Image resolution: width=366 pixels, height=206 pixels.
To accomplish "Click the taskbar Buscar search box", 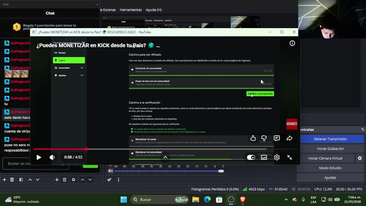I will [x=160, y=199].
